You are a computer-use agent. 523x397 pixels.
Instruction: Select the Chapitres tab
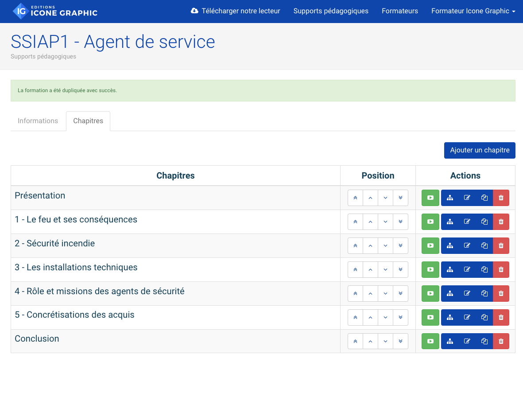(x=88, y=121)
